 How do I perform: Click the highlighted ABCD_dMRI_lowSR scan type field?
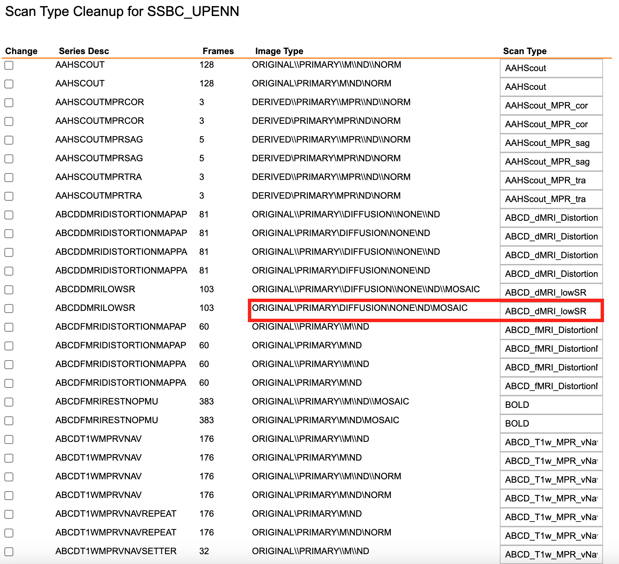click(551, 311)
